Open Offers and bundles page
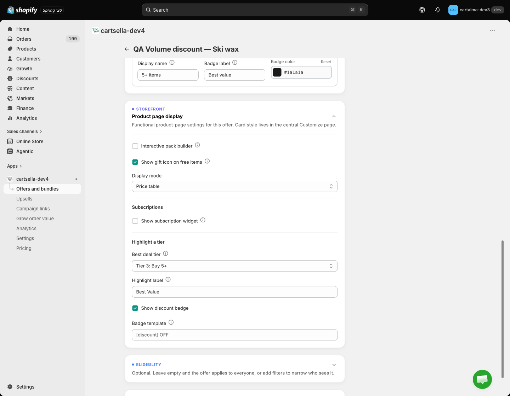This screenshot has height=396, width=510. 42,189
